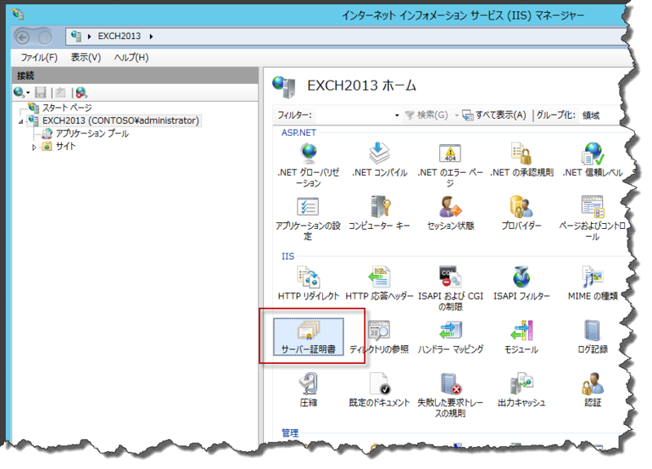Open the ヘルプ(H) menu
The height and width of the screenshot is (469, 652).
pyautogui.click(x=131, y=57)
